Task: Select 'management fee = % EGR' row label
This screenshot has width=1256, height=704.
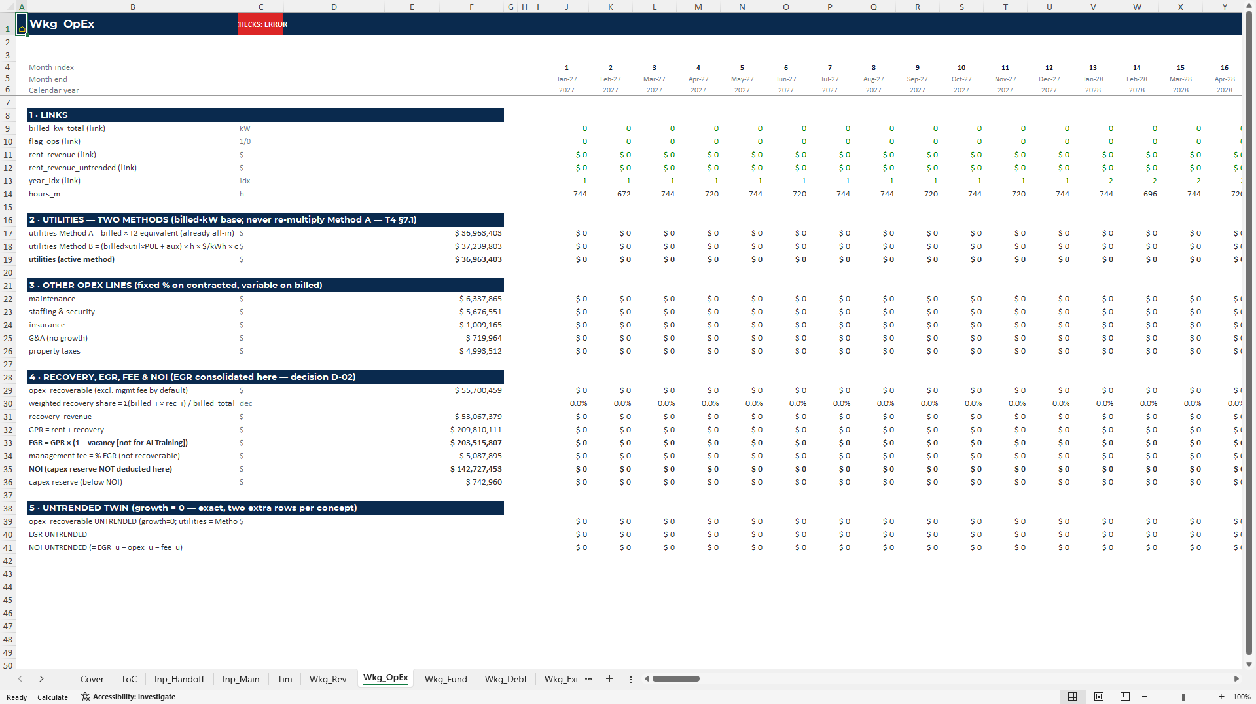Action: [104, 456]
